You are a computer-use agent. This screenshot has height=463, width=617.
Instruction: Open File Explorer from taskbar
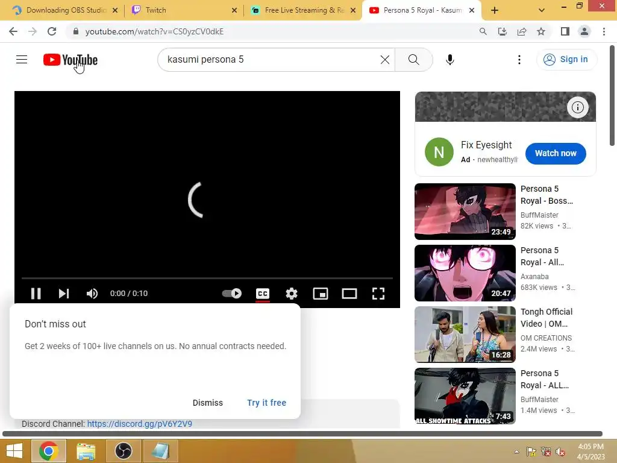coord(86,451)
